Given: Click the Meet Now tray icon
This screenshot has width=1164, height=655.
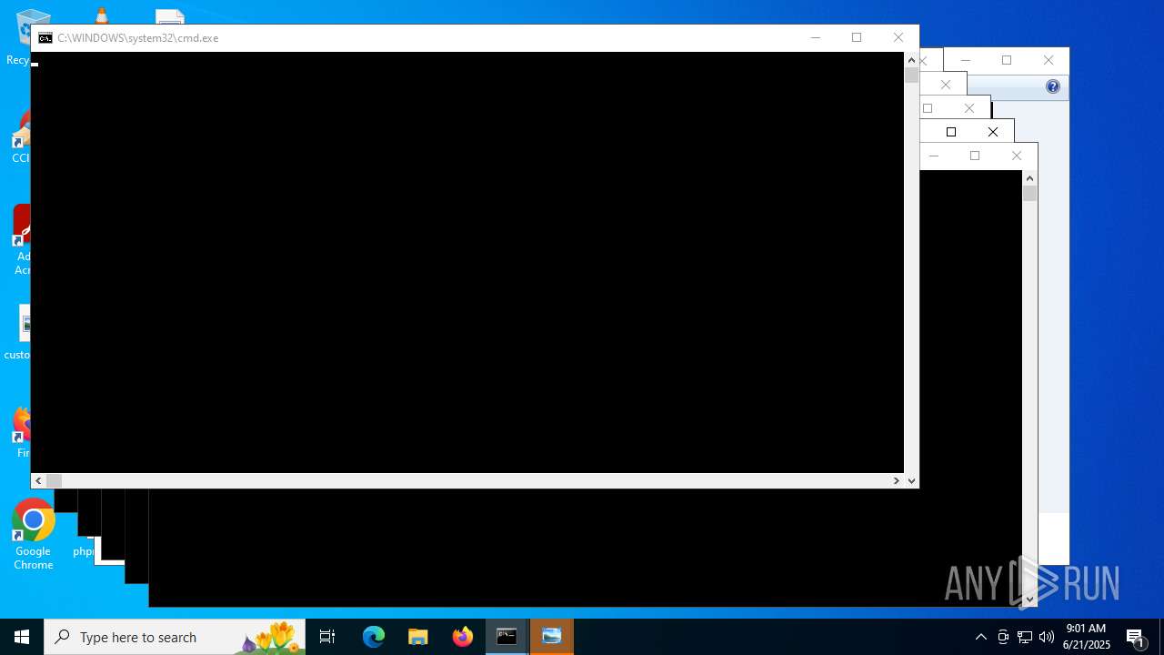Looking at the screenshot, I should click(x=1003, y=637).
